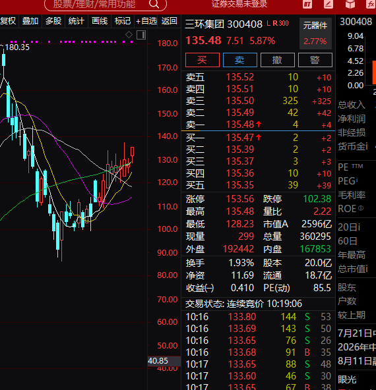Open the 标记 mark option
376x390 pixels.
pyautogui.click(x=122, y=21)
